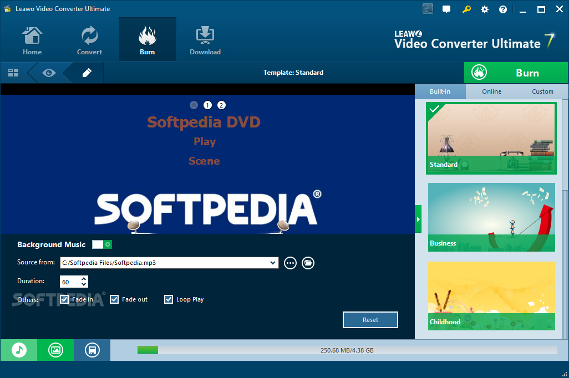This screenshot has height=378, width=569.
Task: Open the music folder icon button
Action: [x=308, y=263]
